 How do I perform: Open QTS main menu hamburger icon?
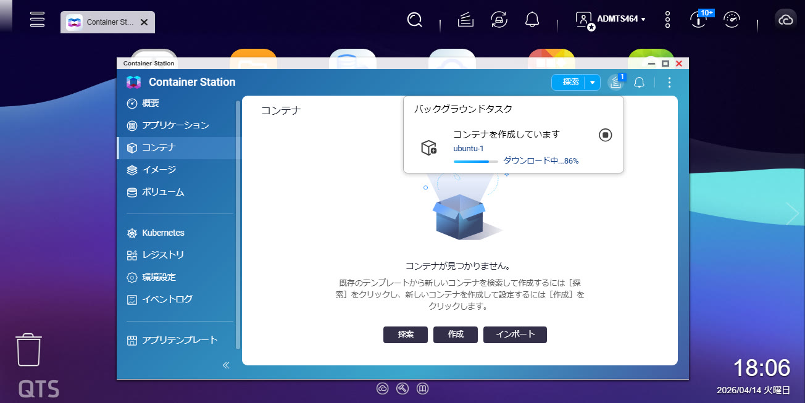point(38,19)
